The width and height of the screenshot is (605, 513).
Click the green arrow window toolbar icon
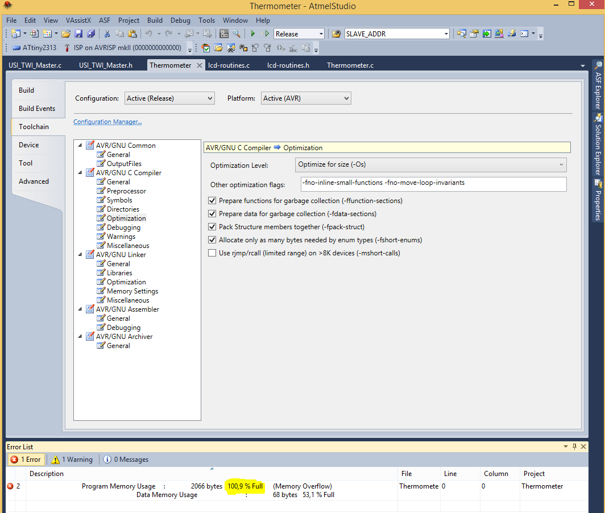pyautogui.click(x=487, y=34)
